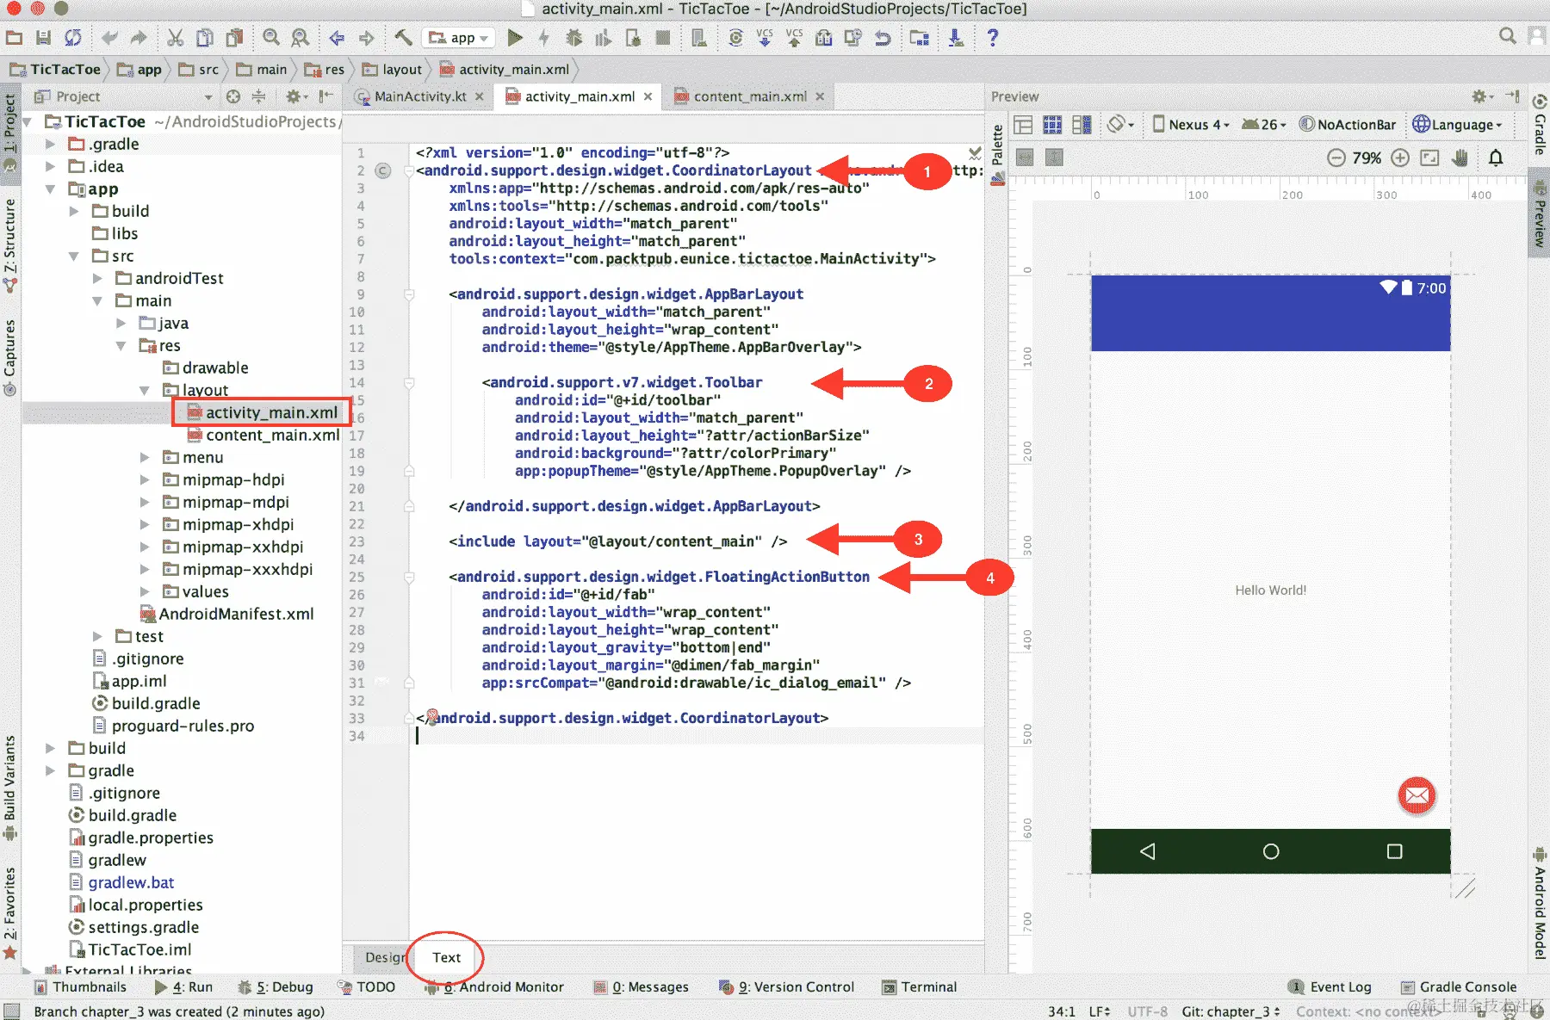Screen dimensions: 1550x1020
Task: Toggle the Structure tool window
Action: pyautogui.click(x=10, y=244)
